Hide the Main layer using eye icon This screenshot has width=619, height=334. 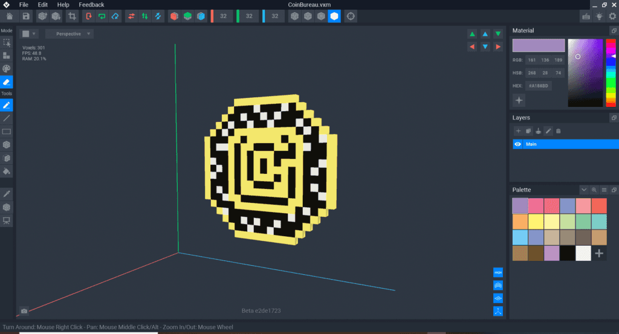[x=518, y=144]
